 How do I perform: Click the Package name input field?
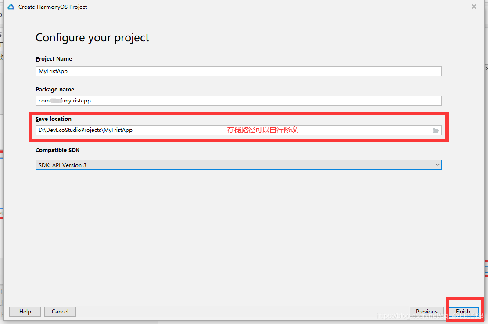click(239, 100)
